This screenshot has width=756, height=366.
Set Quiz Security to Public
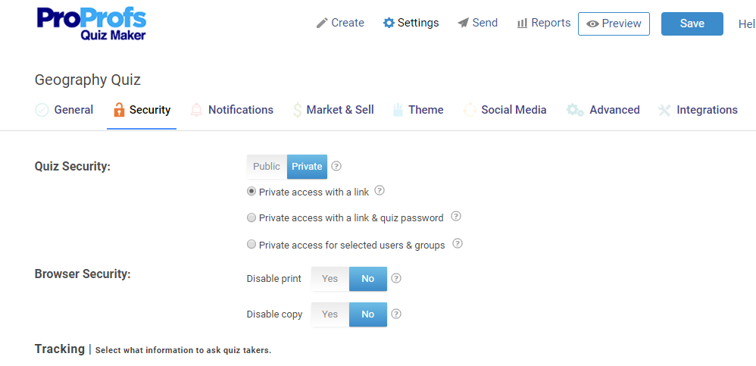(x=267, y=167)
